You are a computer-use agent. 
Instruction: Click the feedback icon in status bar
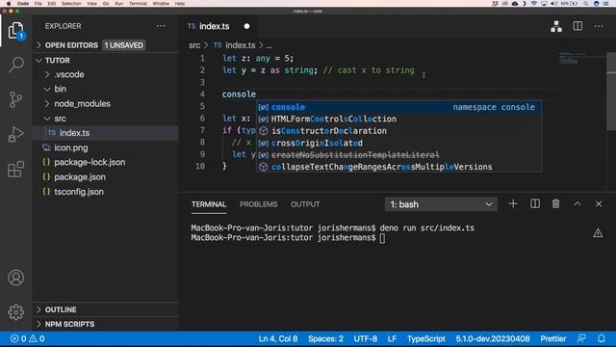click(x=581, y=338)
